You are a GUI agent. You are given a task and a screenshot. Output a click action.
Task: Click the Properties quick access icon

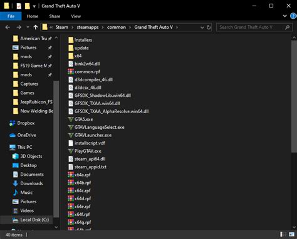pos(19,6)
